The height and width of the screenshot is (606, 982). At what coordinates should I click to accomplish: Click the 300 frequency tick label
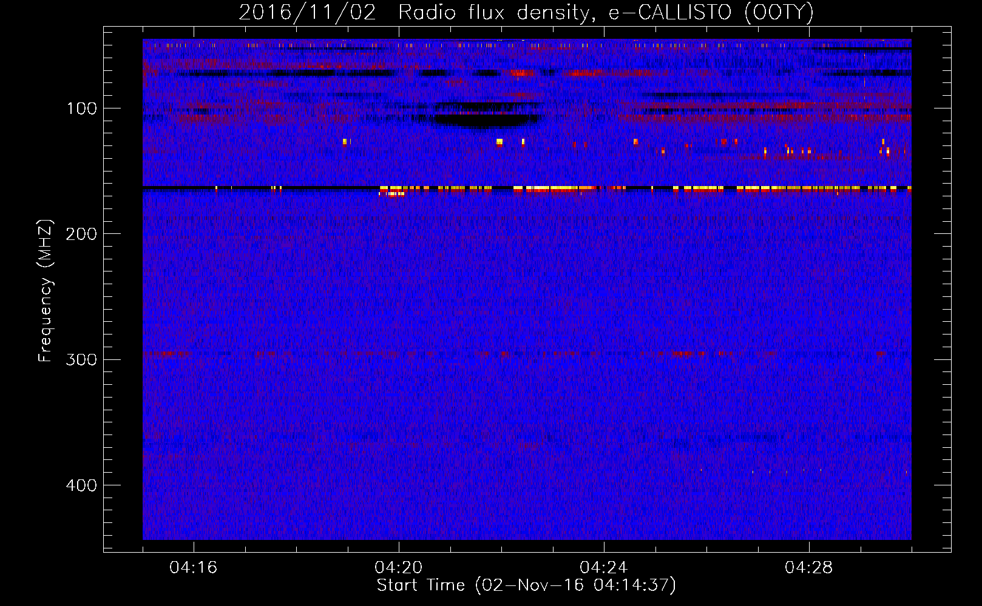coord(81,359)
